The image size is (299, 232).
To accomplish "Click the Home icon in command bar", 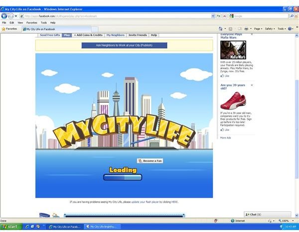I will pyautogui.click(x=221, y=29).
